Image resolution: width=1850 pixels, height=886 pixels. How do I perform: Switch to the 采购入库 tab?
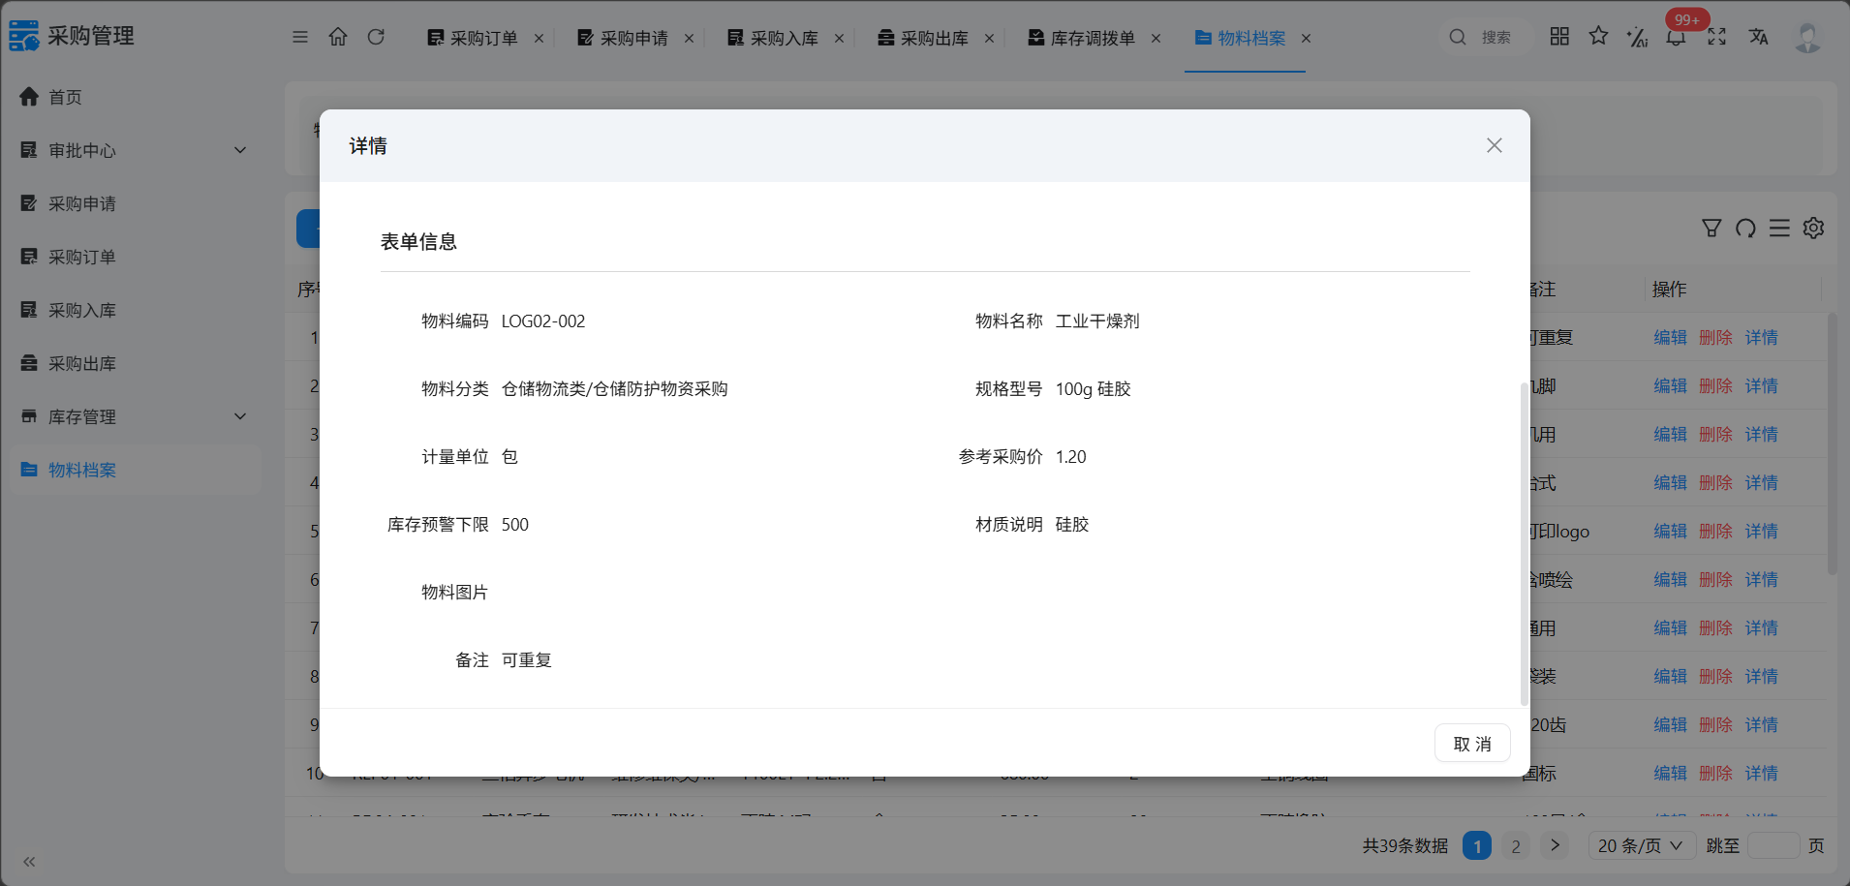click(784, 38)
